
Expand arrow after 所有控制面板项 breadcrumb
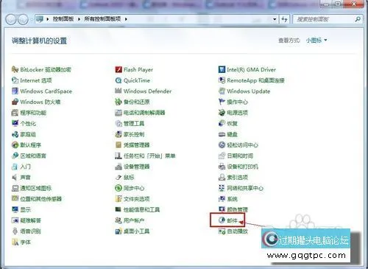tap(126, 19)
